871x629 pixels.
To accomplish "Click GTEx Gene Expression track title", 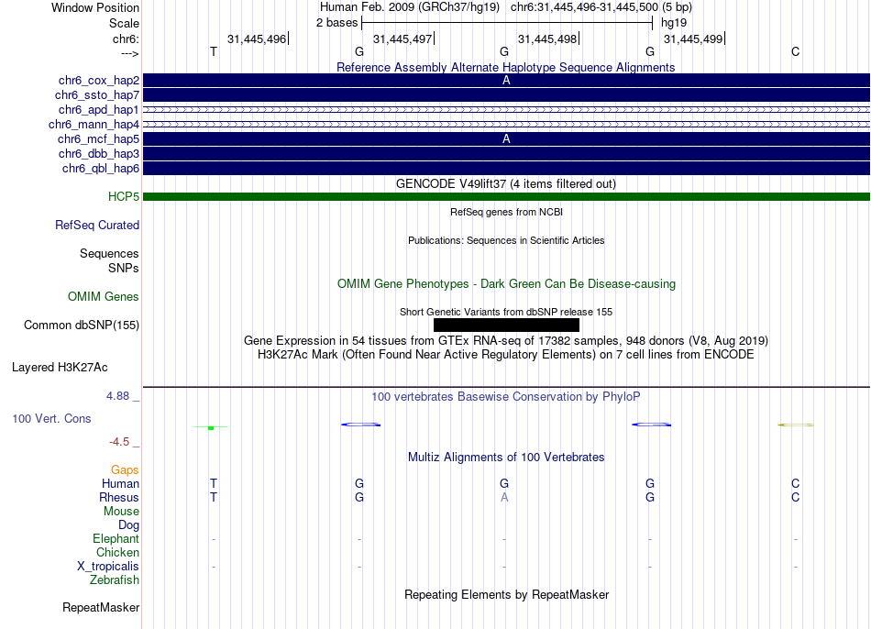I will tap(506, 340).
